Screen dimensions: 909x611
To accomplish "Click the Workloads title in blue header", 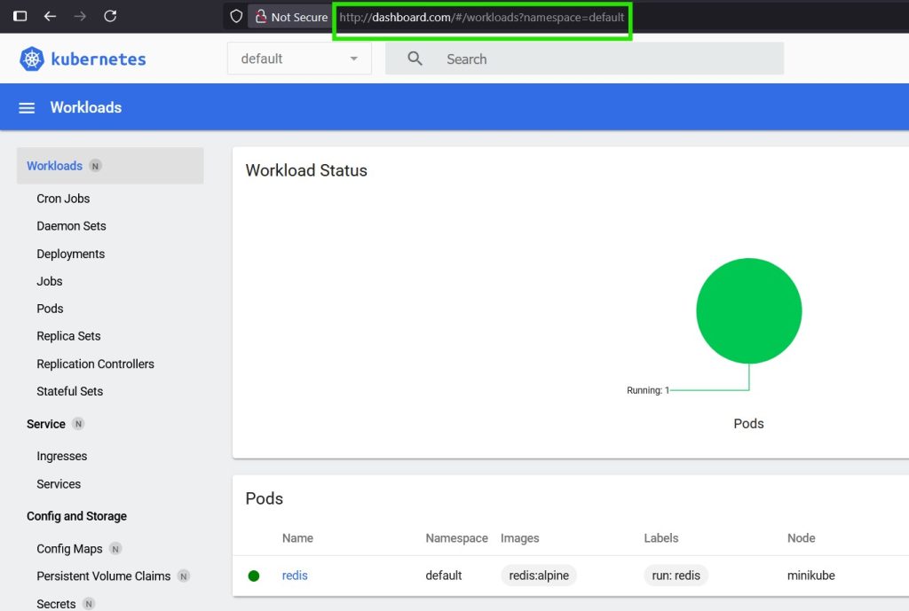I will [86, 107].
